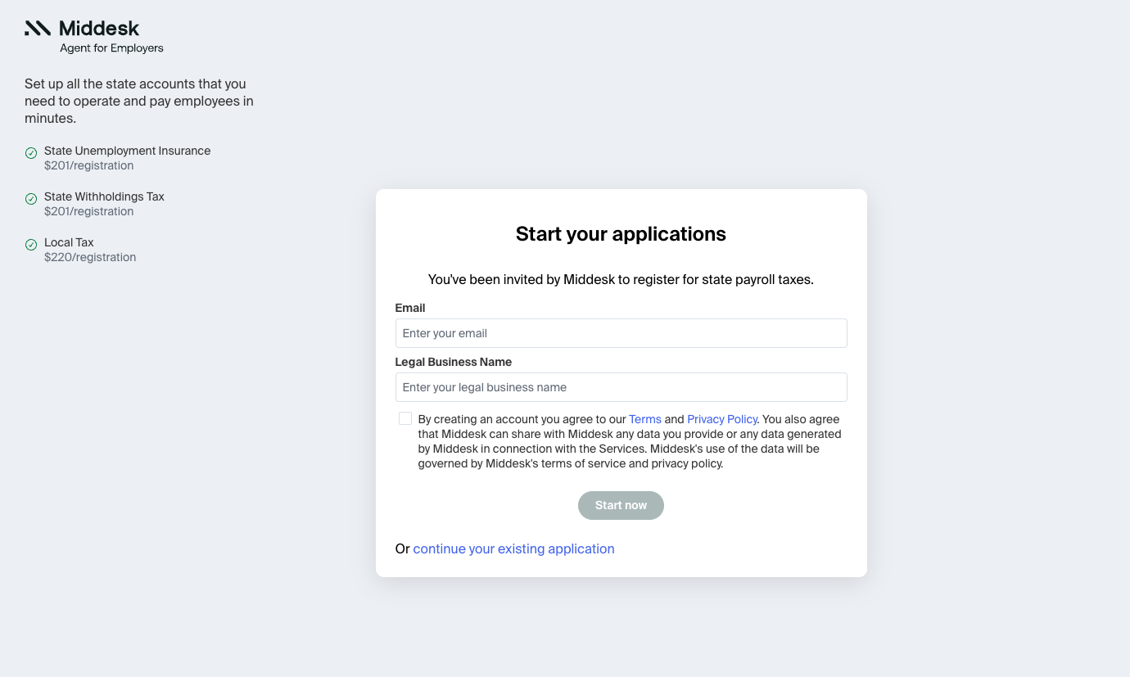This screenshot has height=677, width=1130.
Task: Select the green circle icon nearest Local Tax pricing
Action: [x=31, y=245]
